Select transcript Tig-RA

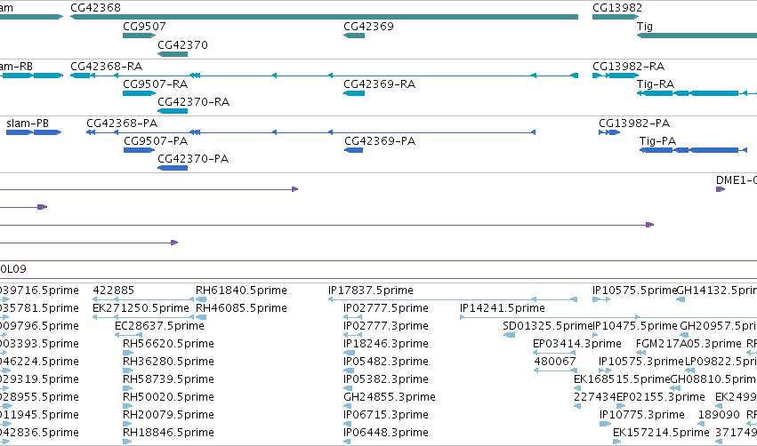697,93
